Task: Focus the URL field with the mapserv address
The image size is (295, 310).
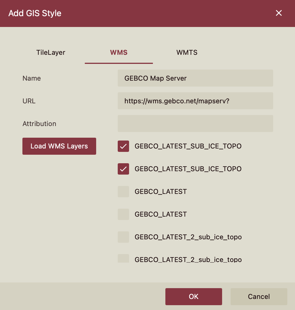Action: point(195,101)
